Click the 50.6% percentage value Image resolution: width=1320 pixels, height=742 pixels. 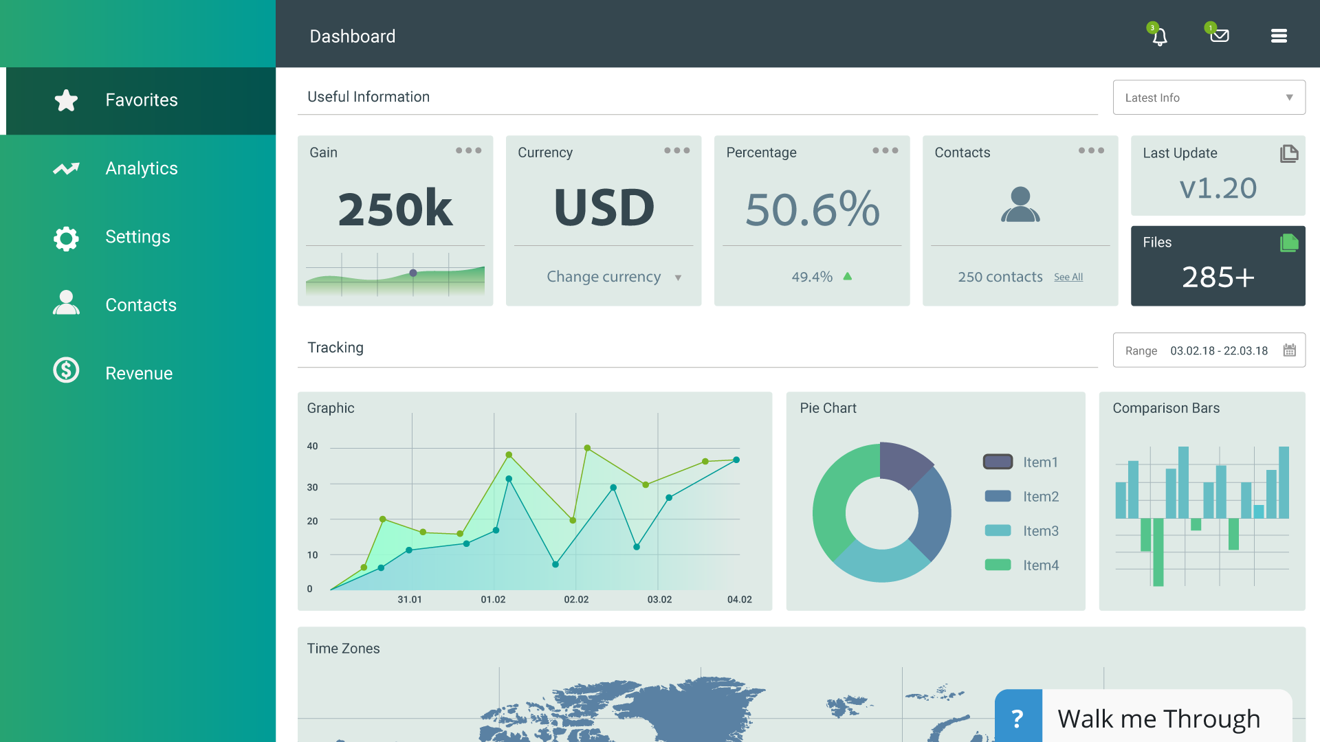813,209
